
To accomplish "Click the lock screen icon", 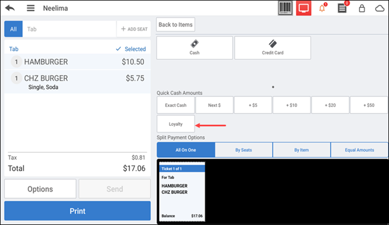I will [362, 8].
